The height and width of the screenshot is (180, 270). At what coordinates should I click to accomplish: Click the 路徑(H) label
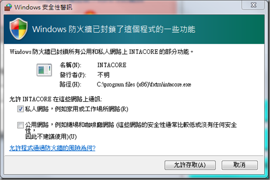click(x=70, y=85)
